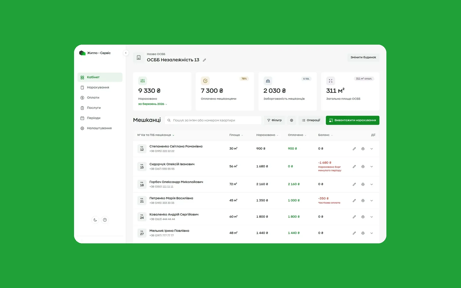Sort by Баланс column header
461x288 pixels.
pos(325,135)
